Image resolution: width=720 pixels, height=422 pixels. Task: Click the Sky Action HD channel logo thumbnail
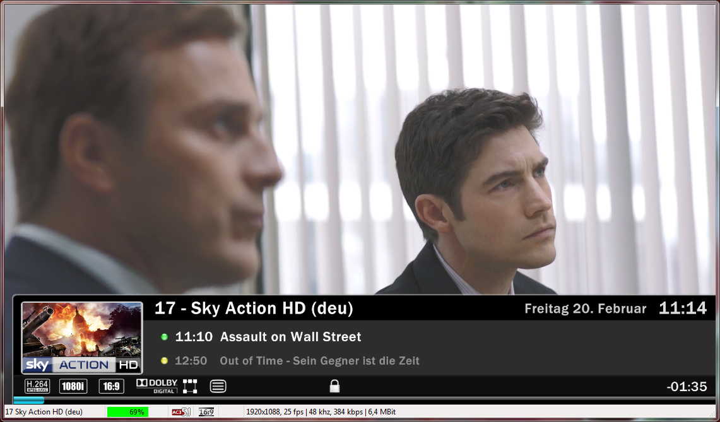(x=82, y=337)
